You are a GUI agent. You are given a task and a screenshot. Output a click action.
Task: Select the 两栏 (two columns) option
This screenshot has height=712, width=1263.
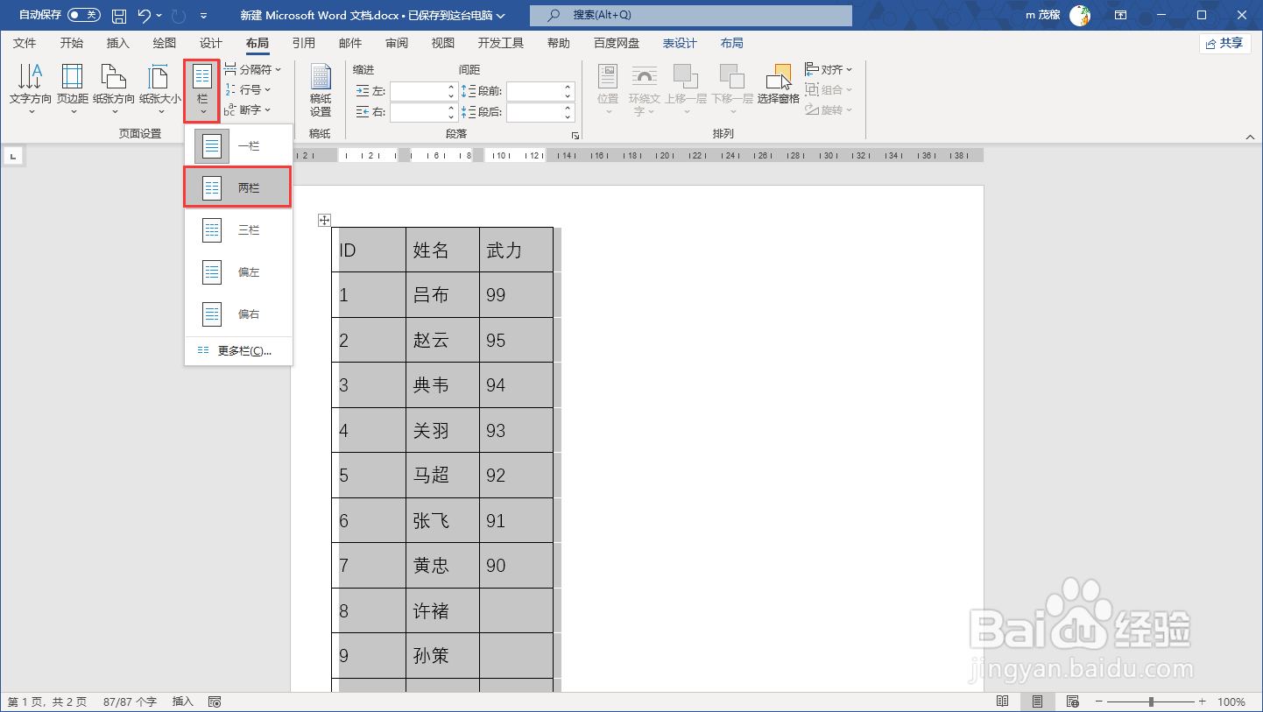(237, 187)
